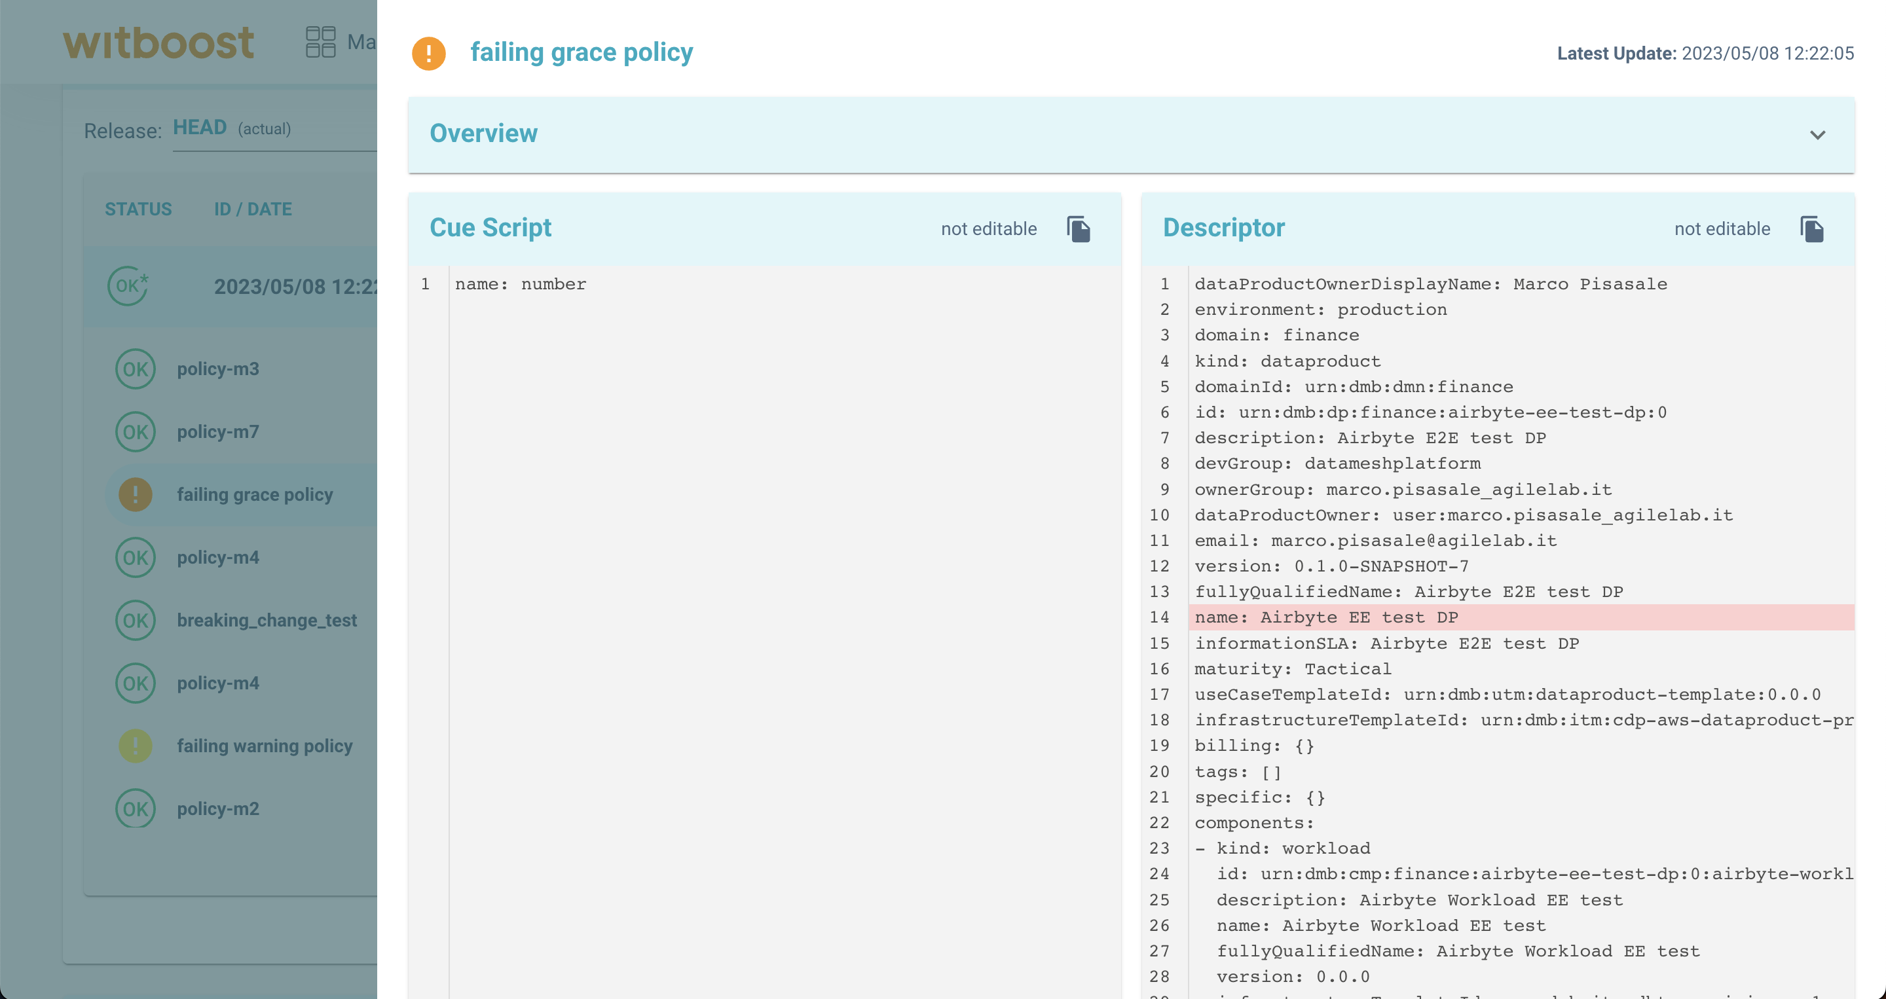
Task: Click the witboost logo
Action: 158,43
